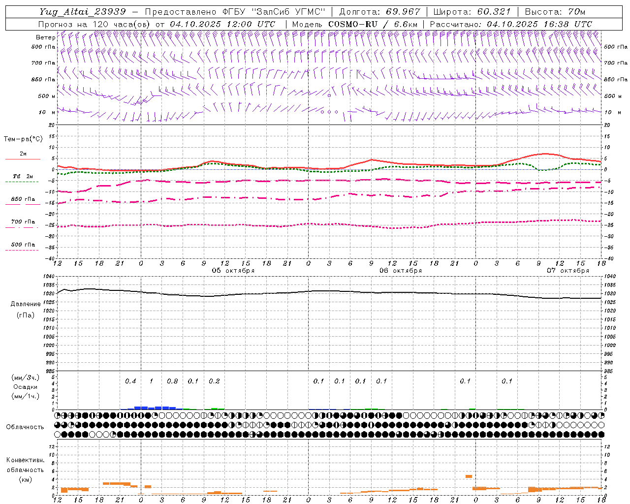Select the Рассчитано: 04.10.2025 16:38 UTC timestamp
This screenshot has height=504, width=630.
click(510, 24)
